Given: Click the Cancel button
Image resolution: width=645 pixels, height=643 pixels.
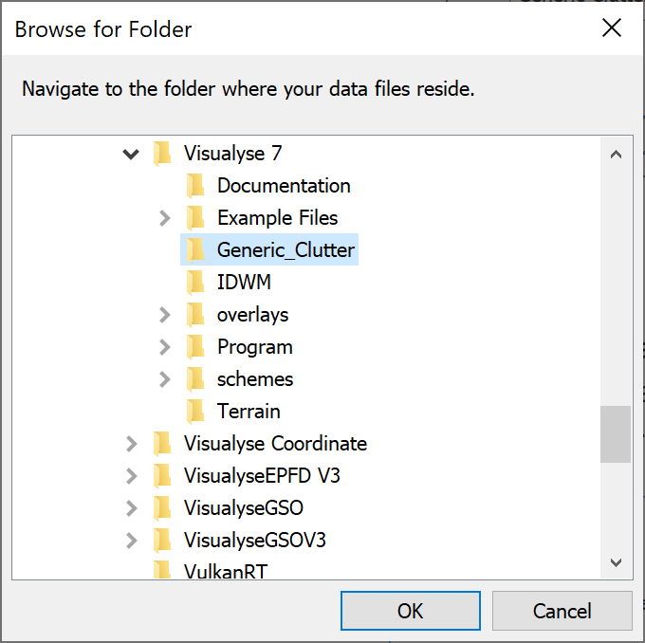Looking at the screenshot, I should click(562, 611).
